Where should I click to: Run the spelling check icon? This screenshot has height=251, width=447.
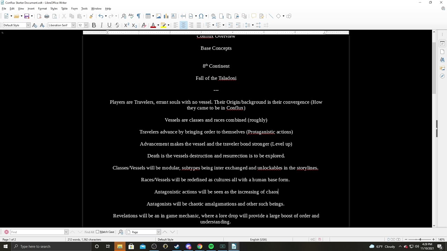pos(131,16)
